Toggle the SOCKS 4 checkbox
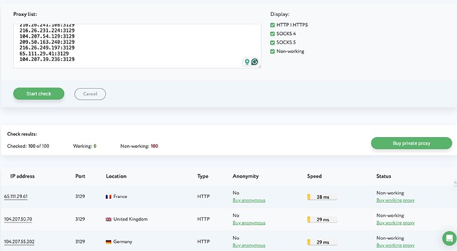This screenshot has height=251, width=457. [272, 34]
